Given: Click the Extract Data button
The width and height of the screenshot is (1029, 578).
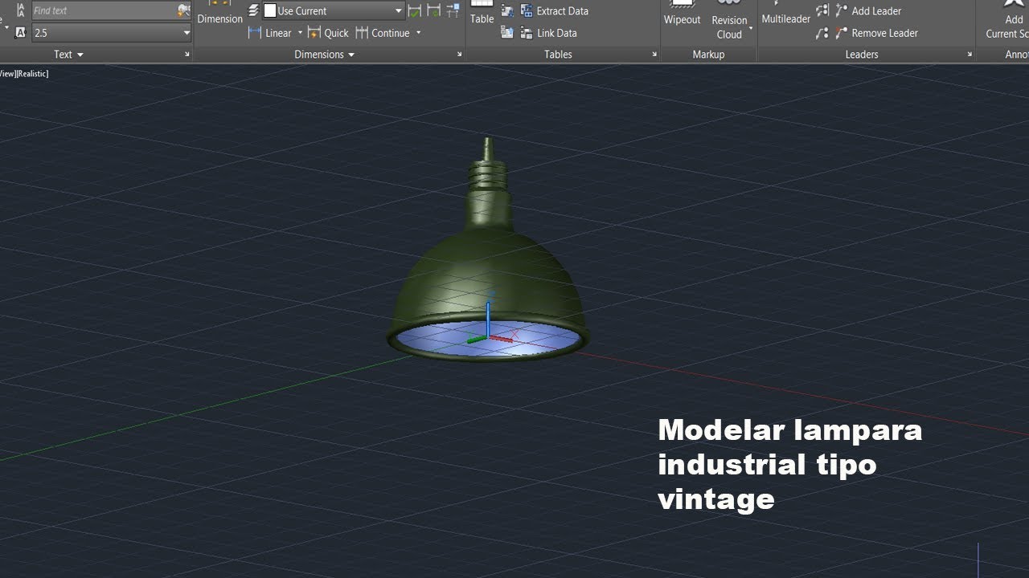Looking at the screenshot, I should coord(555,10).
